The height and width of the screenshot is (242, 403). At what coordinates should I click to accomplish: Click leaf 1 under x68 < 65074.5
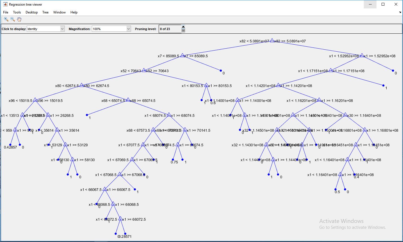click(87, 115)
